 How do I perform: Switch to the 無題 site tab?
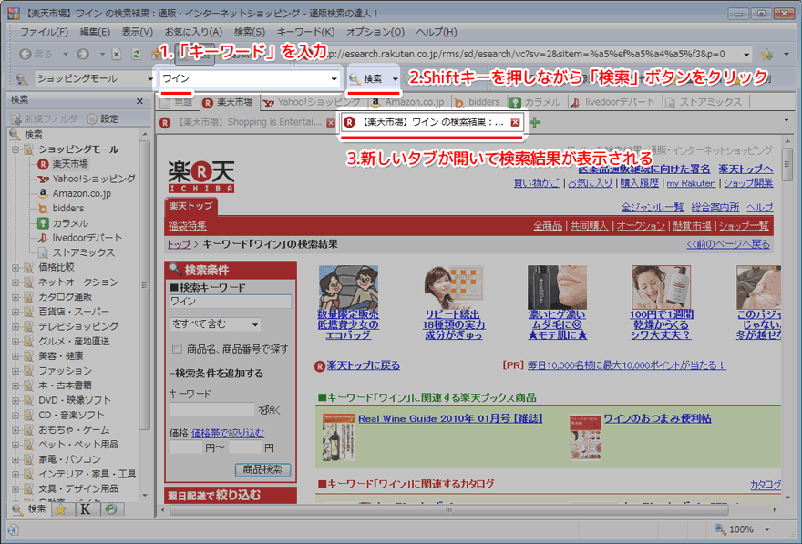tap(178, 103)
